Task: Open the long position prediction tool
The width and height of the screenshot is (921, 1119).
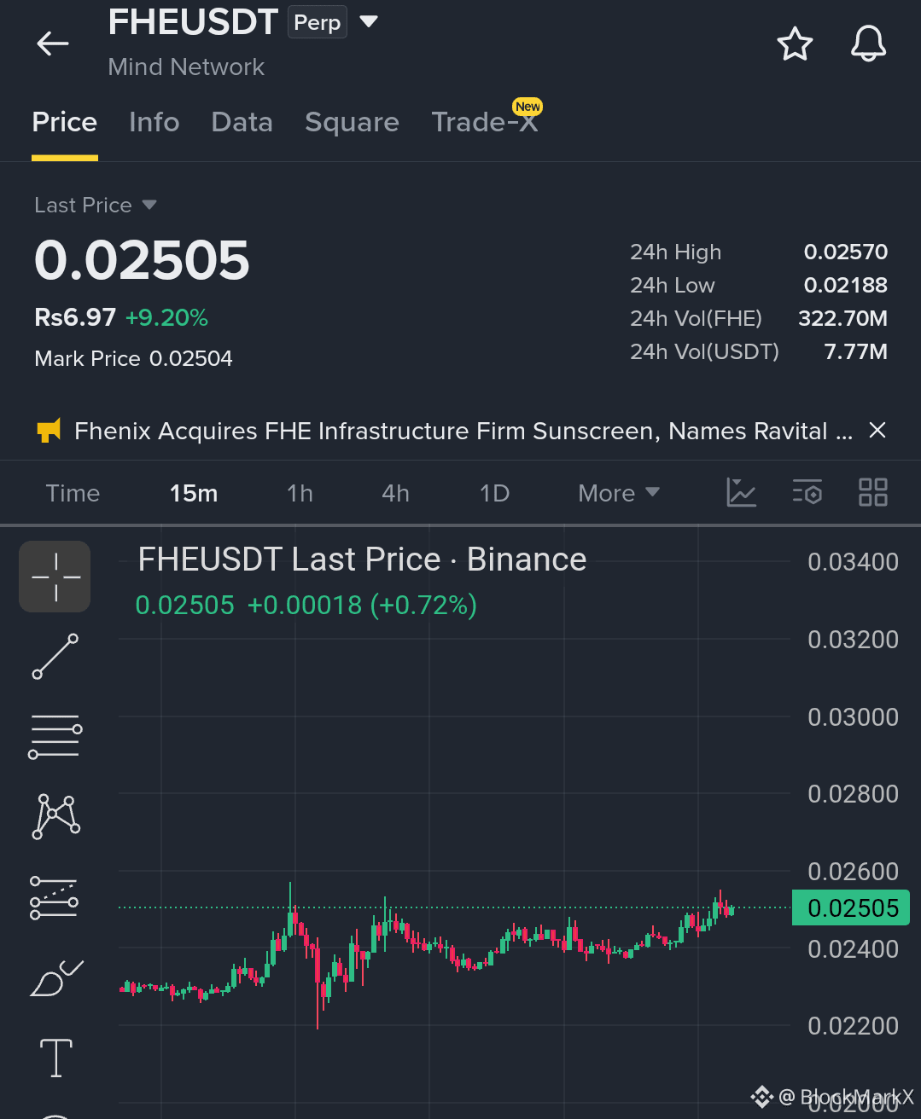Action: [55, 898]
